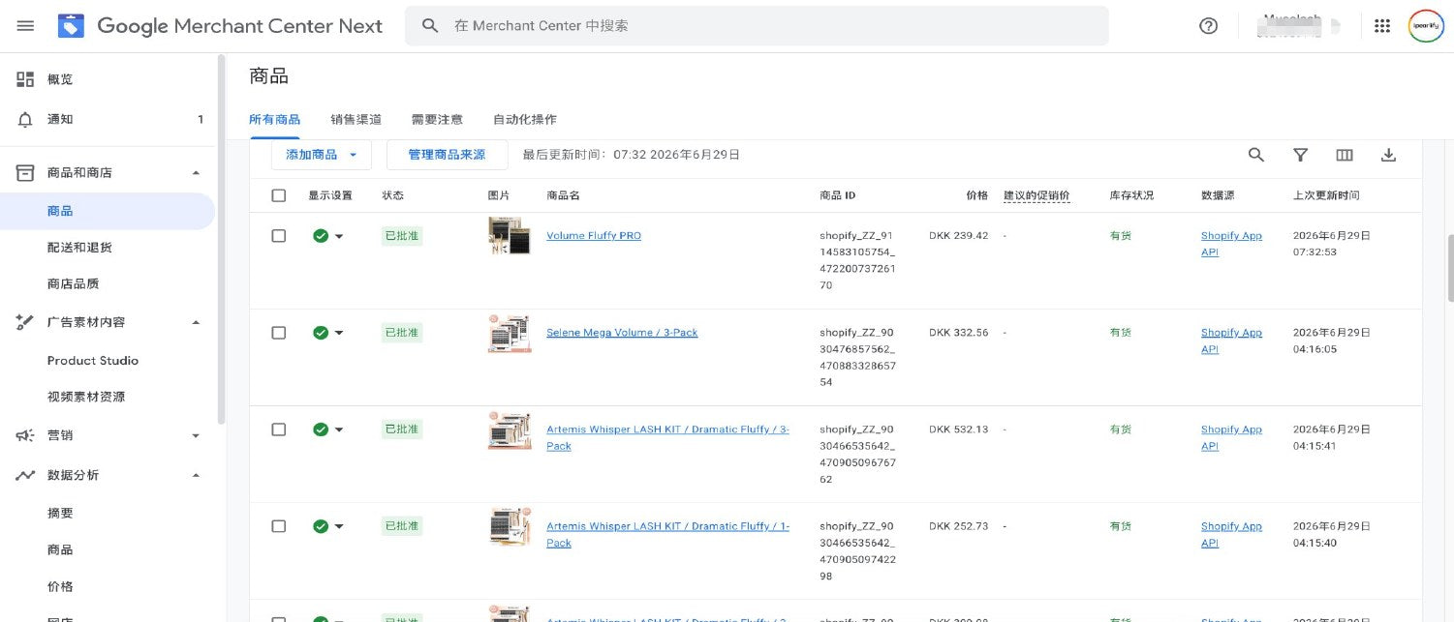Click the 建议的促销价 column header

(x=1036, y=195)
